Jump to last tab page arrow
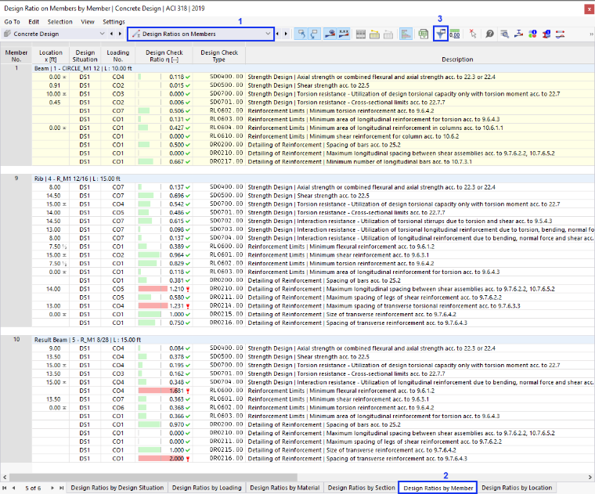 click(61, 488)
